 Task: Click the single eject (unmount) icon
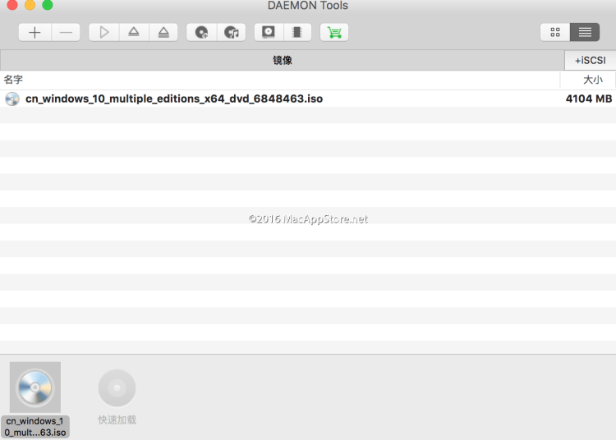tap(134, 33)
